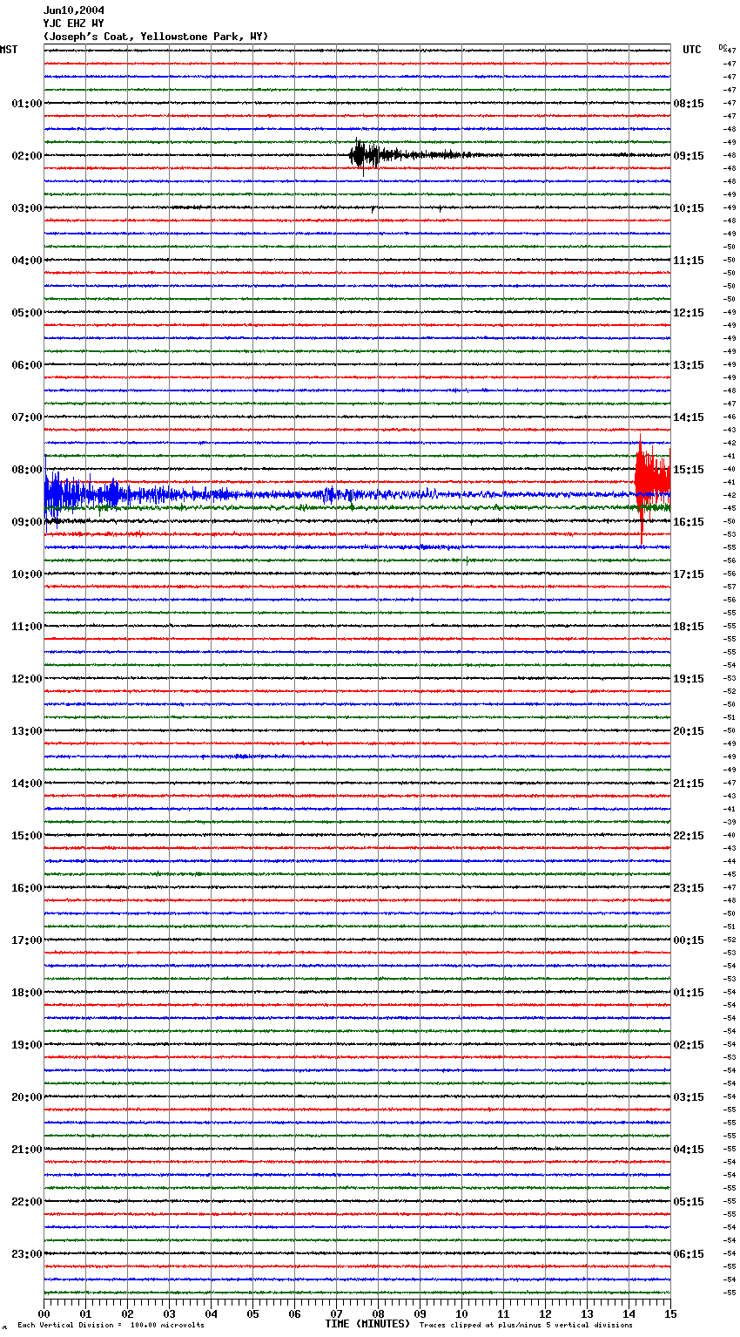Click the 06:00 MST time label
Viewport: 740px width, 1337px height.
coord(27,365)
